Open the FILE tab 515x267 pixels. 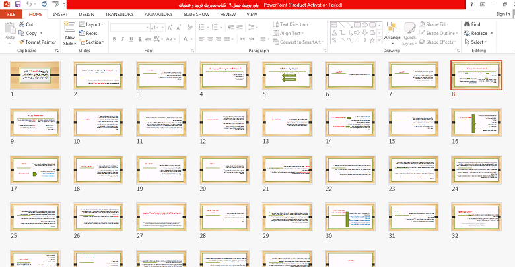point(11,14)
